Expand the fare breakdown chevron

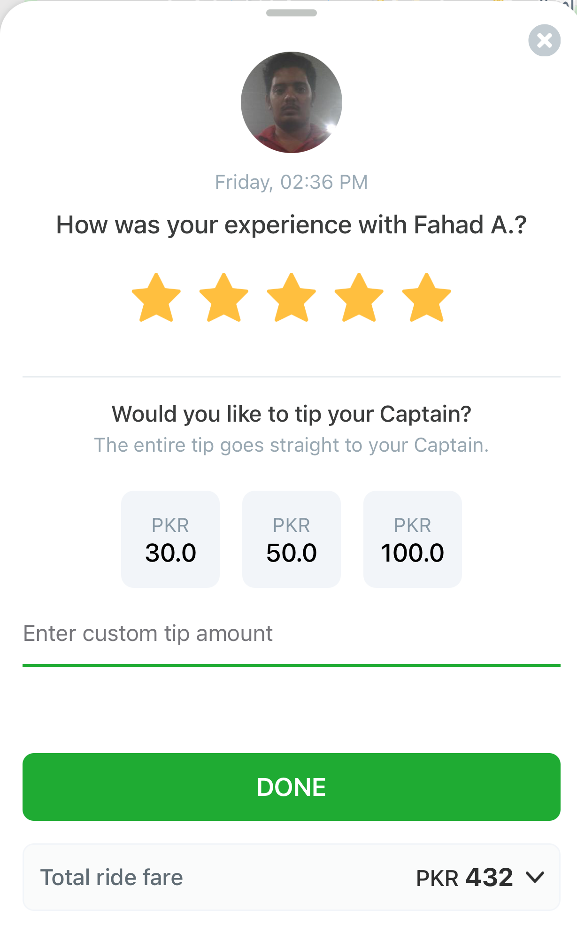coord(535,877)
